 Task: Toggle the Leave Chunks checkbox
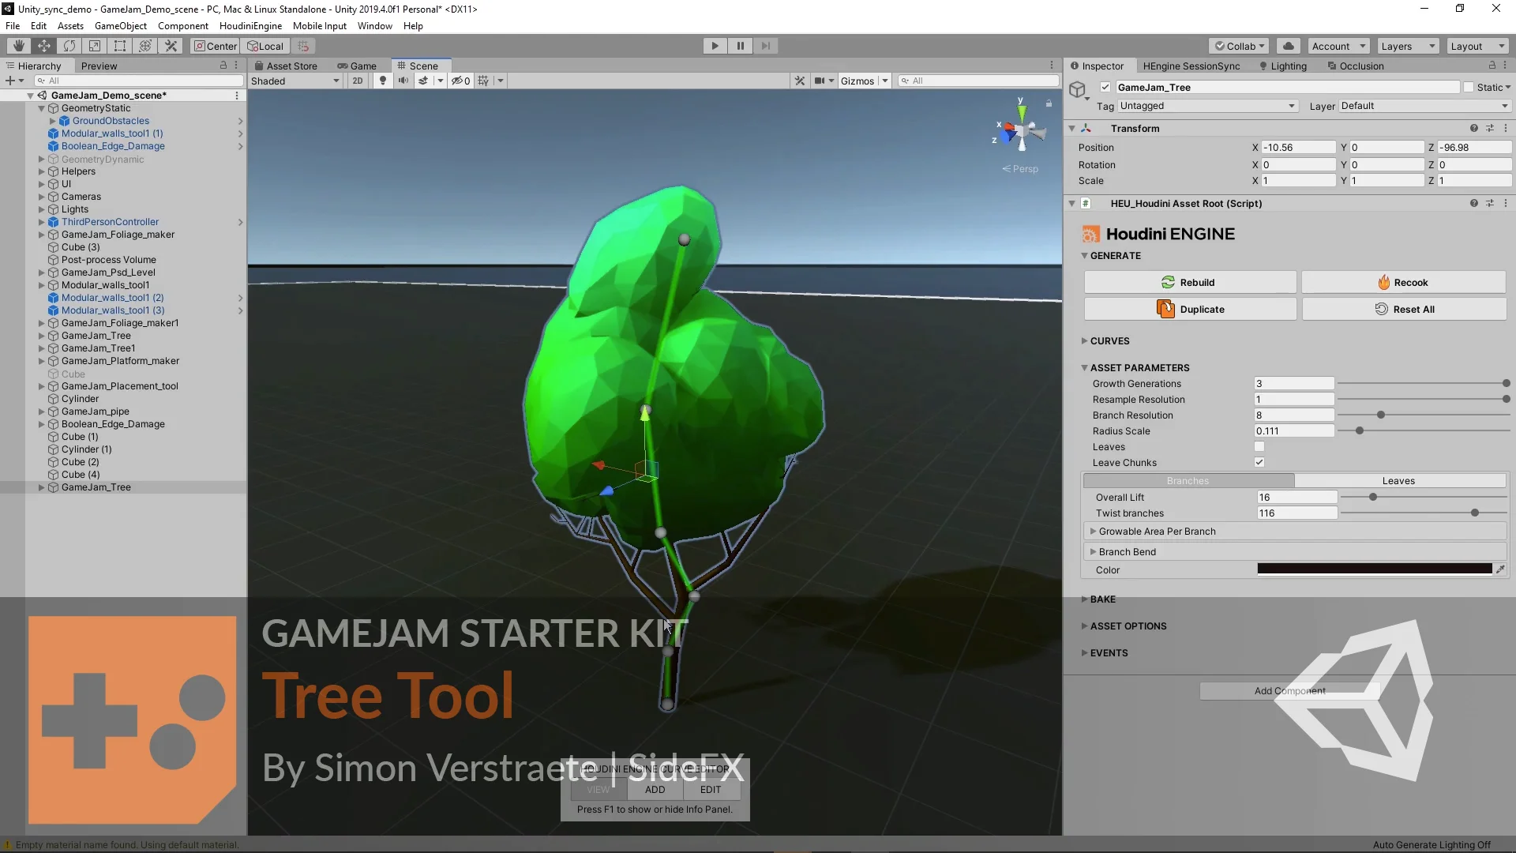coord(1259,462)
